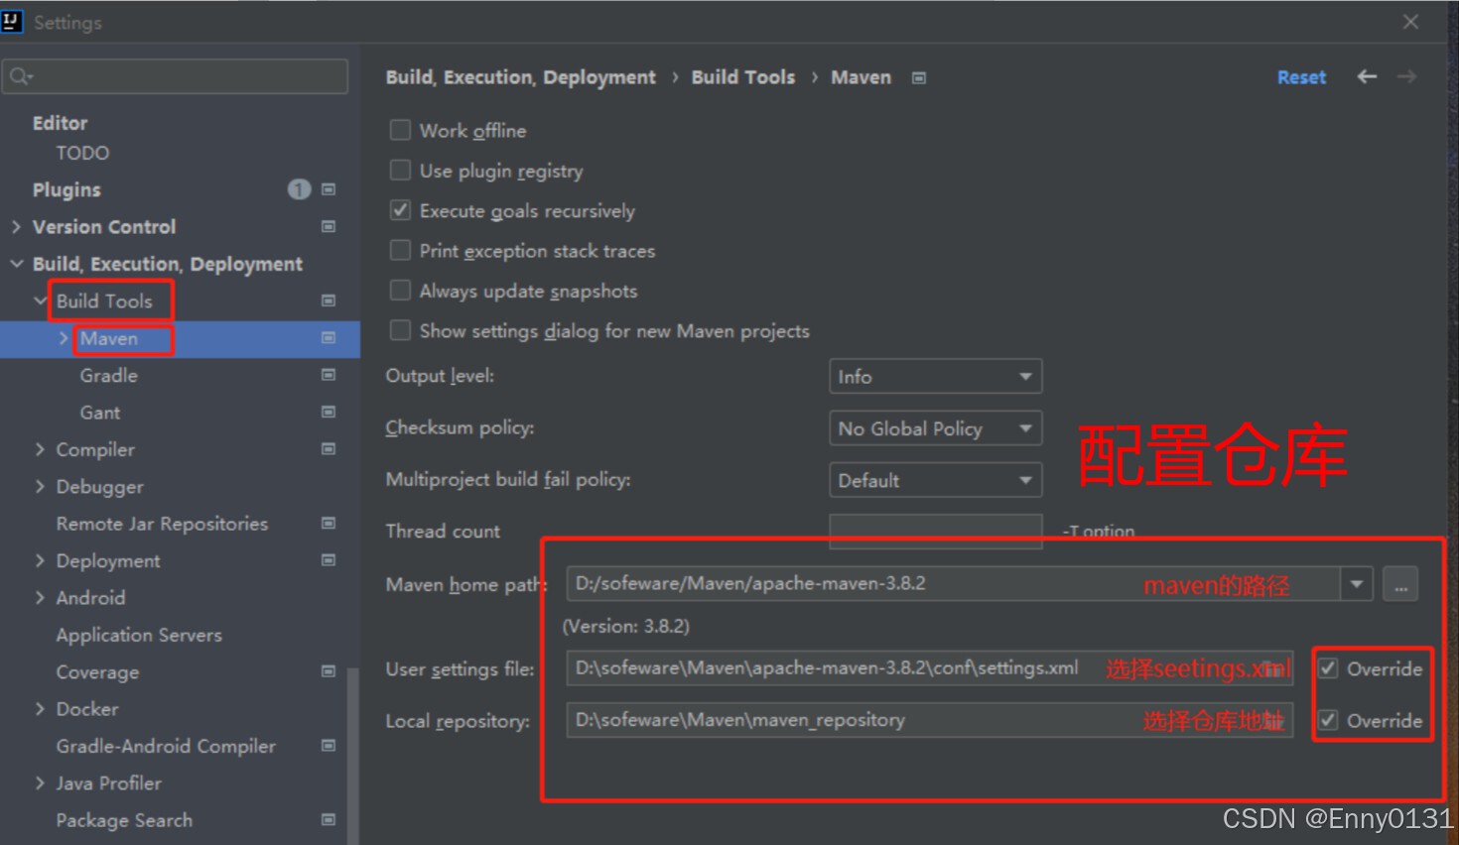1459x845 pixels.
Task: Click project icon on Remote Jar Repositories row
Action: click(329, 523)
